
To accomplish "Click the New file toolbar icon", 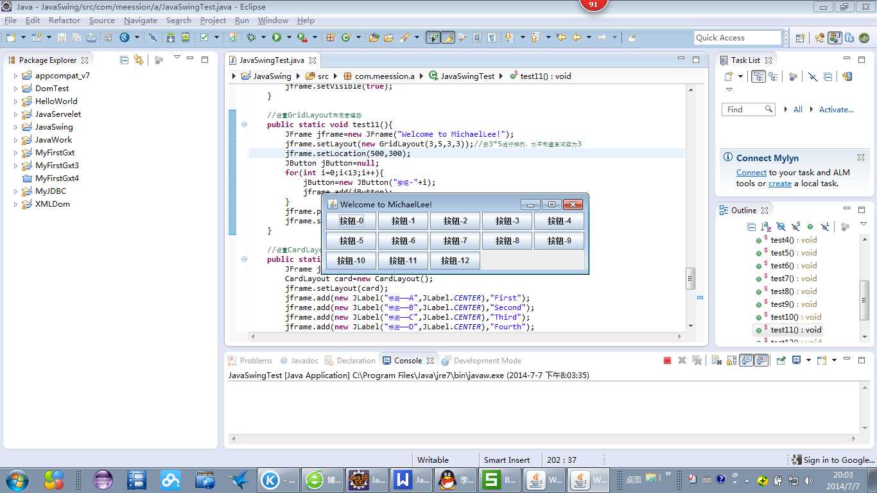I will (x=11, y=38).
